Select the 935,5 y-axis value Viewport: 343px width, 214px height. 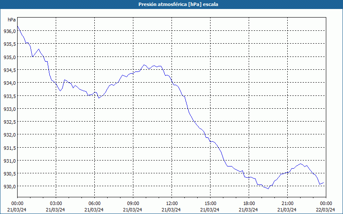click(x=9, y=44)
